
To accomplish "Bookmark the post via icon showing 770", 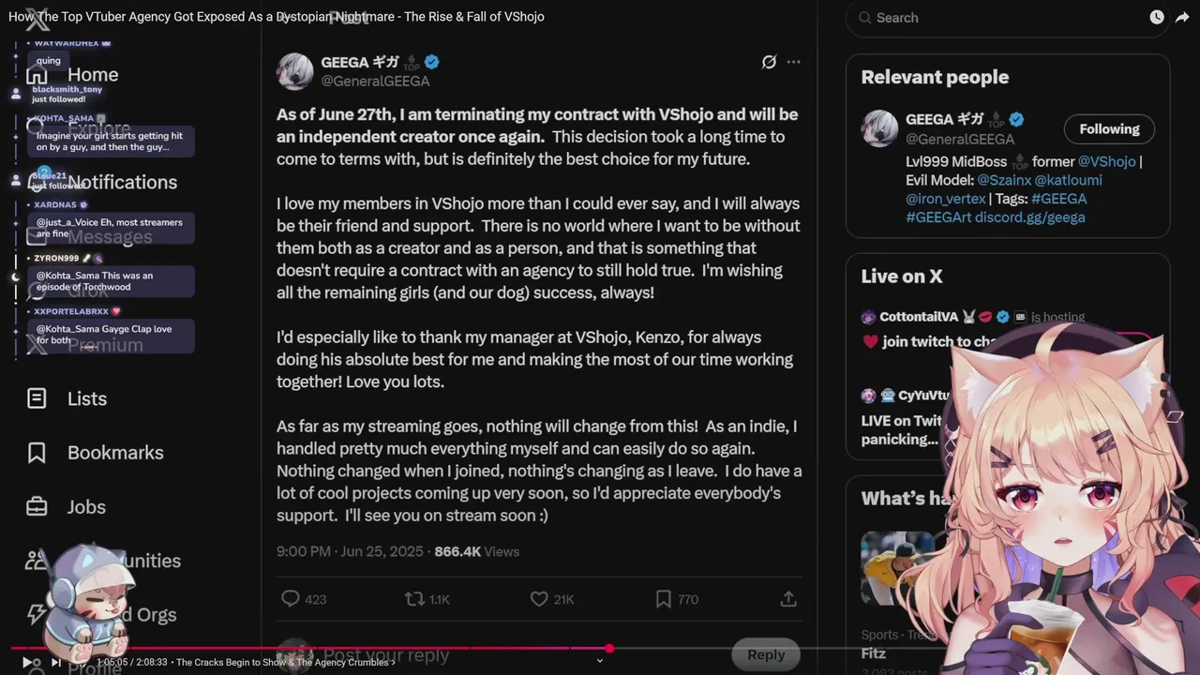I will point(663,599).
